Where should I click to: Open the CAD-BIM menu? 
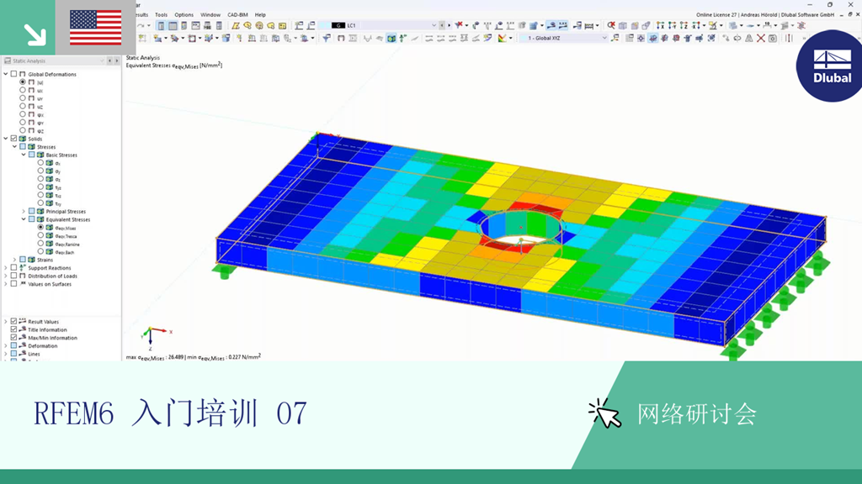click(236, 14)
